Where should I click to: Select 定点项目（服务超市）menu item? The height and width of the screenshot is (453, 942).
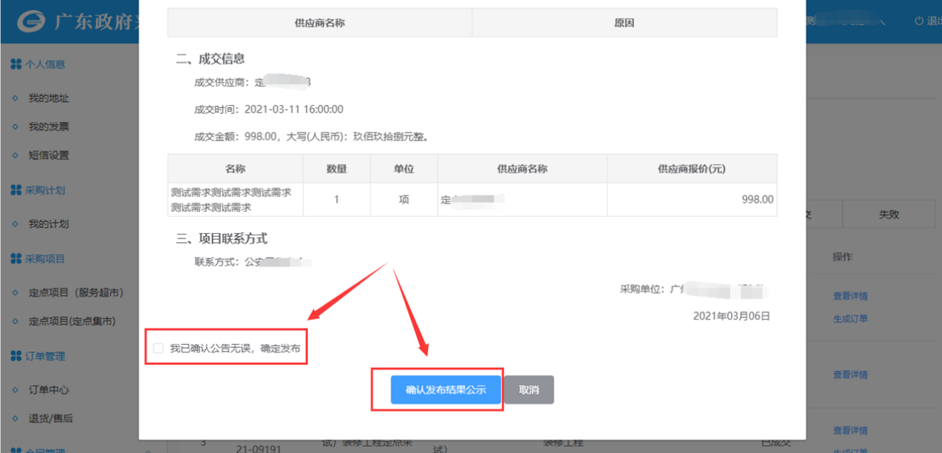tap(76, 292)
